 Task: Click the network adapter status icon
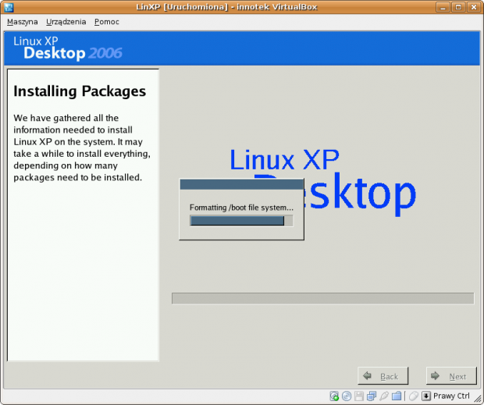(x=371, y=396)
